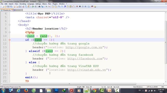Viewport: 167px width, 93px height.
Task: Save all open files with the Save All icon
Action: pos(11,6)
